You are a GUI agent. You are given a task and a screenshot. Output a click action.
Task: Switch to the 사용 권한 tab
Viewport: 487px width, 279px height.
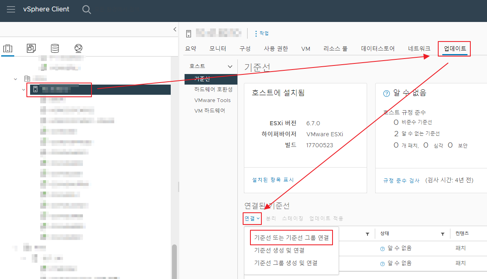pyautogui.click(x=276, y=48)
